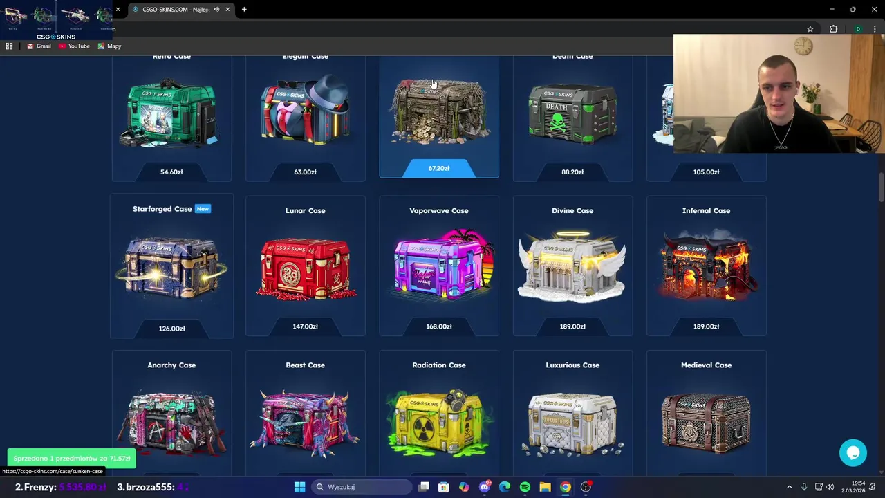Click the Divine Case title
The image size is (885, 498).
tap(572, 210)
